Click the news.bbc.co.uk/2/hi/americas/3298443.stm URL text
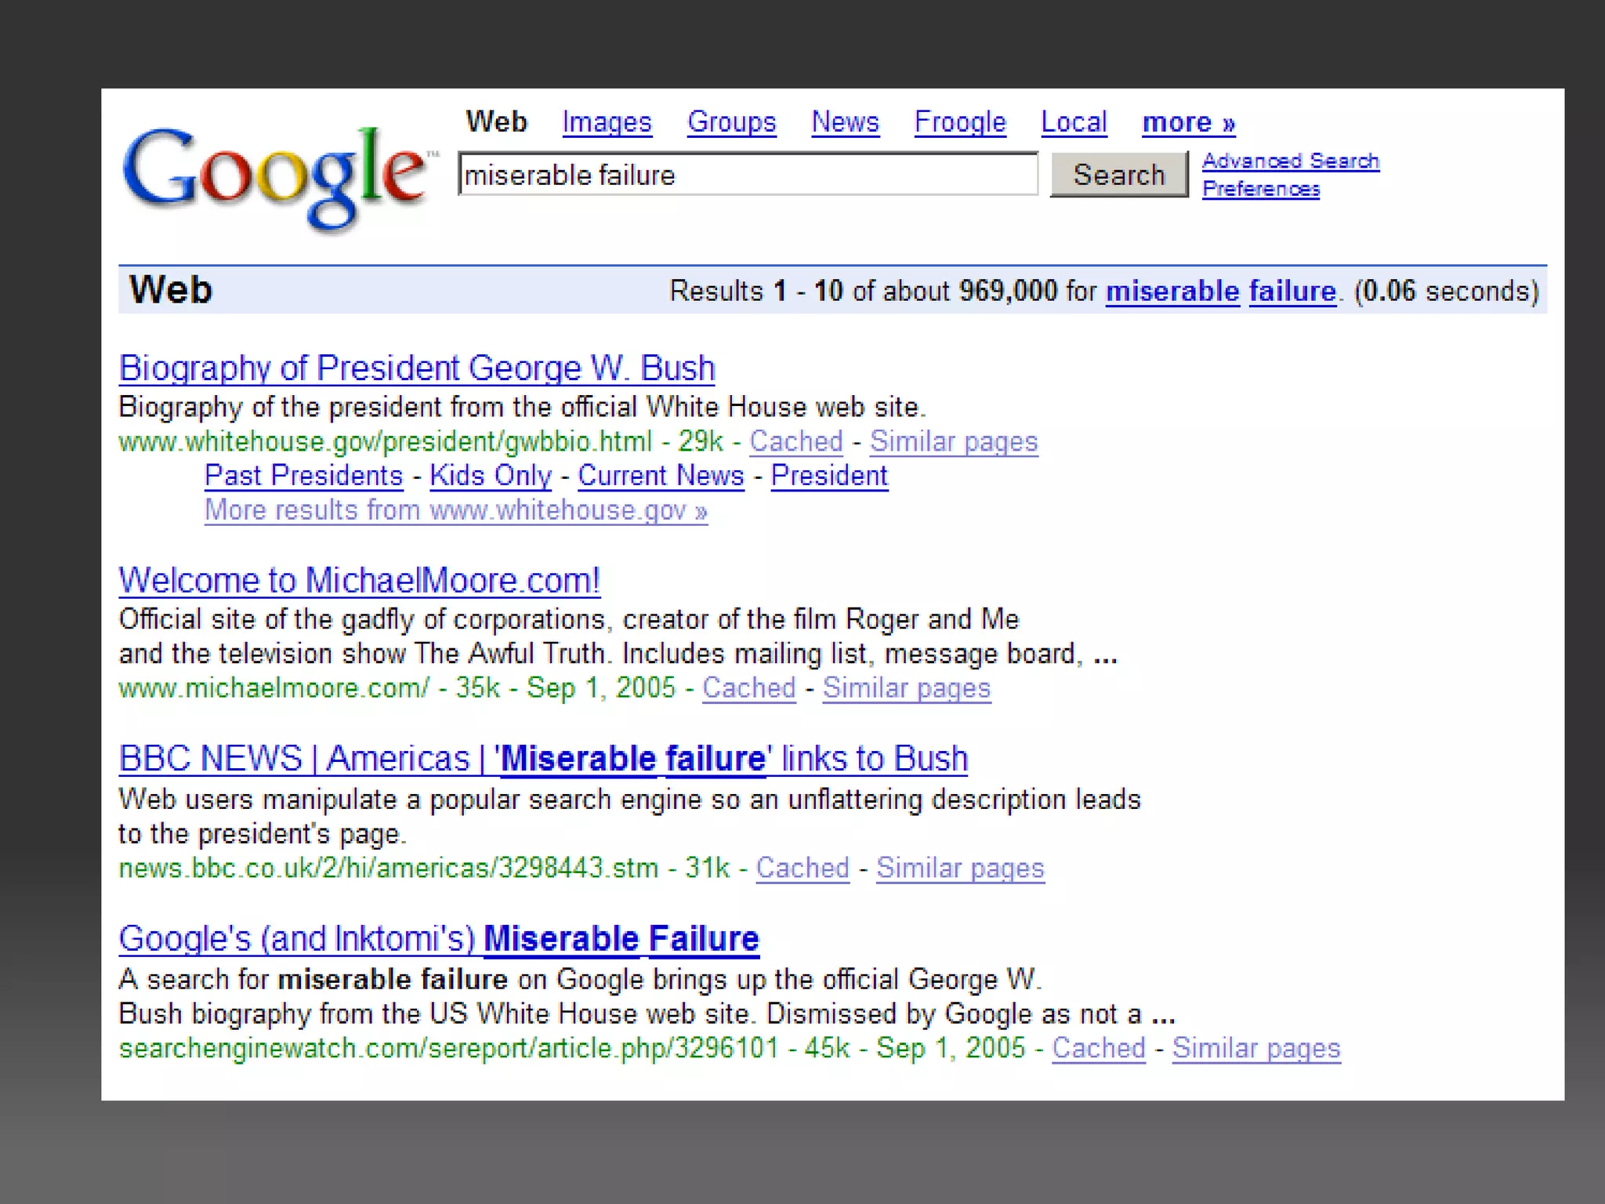The width and height of the screenshot is (1605, 1204). [x=388, y=868]
